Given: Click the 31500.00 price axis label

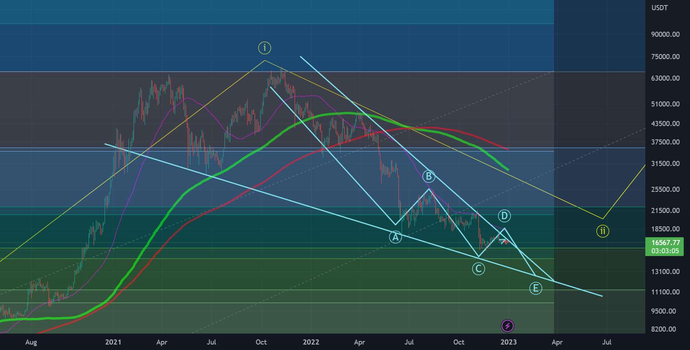Looking at the screenshot, I should click(x=665, y=164).
